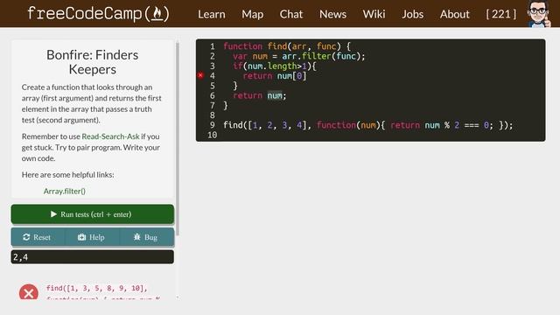Click line number 10 in the gutter

coord(212,135)
